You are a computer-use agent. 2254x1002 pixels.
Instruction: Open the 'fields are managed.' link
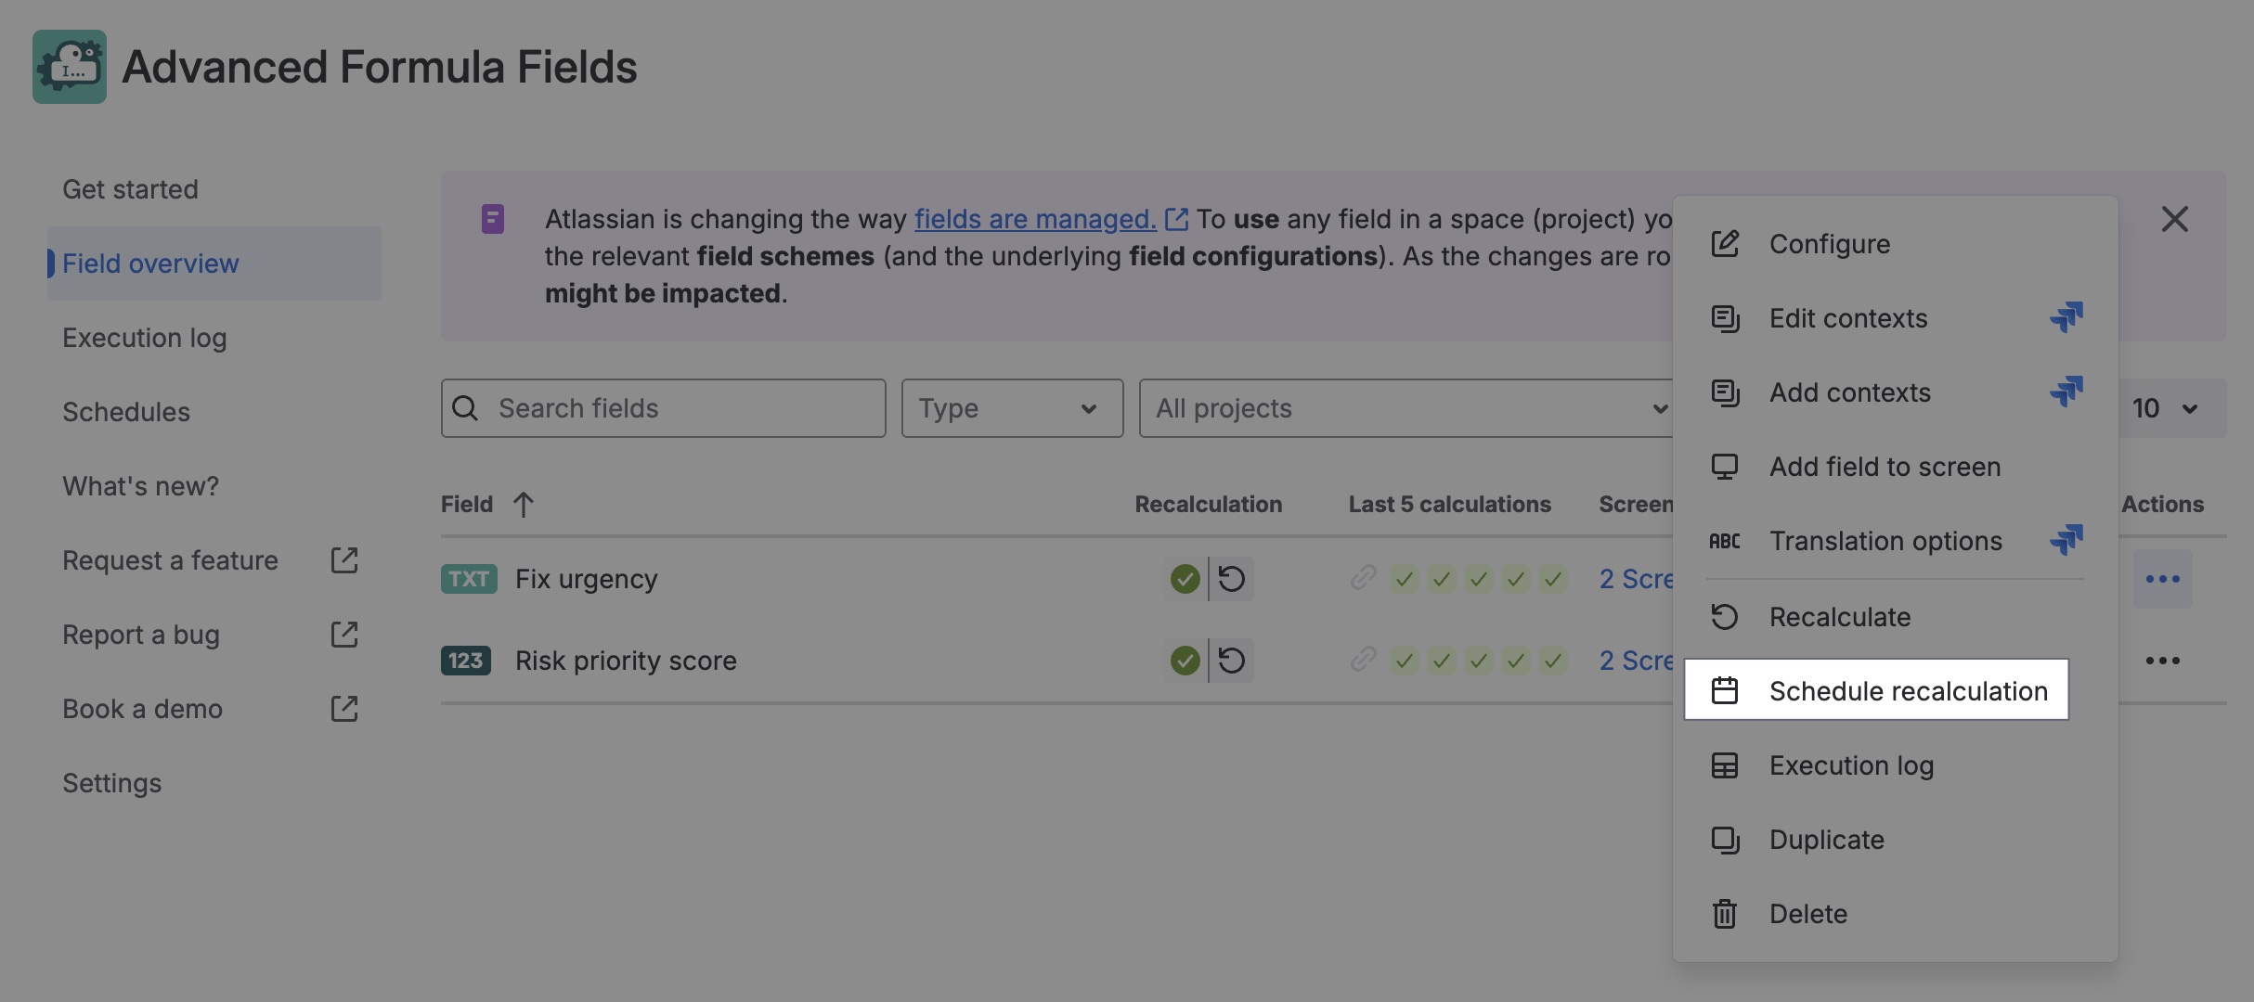click(1035, 219)
